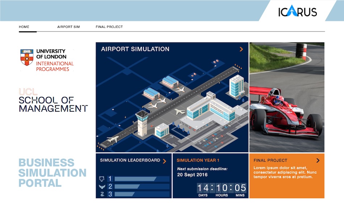Click the rank 1 leaderboard progress bar
This screenshot has width=344, height=215.
pyautogui.click(x=142, y=179)
